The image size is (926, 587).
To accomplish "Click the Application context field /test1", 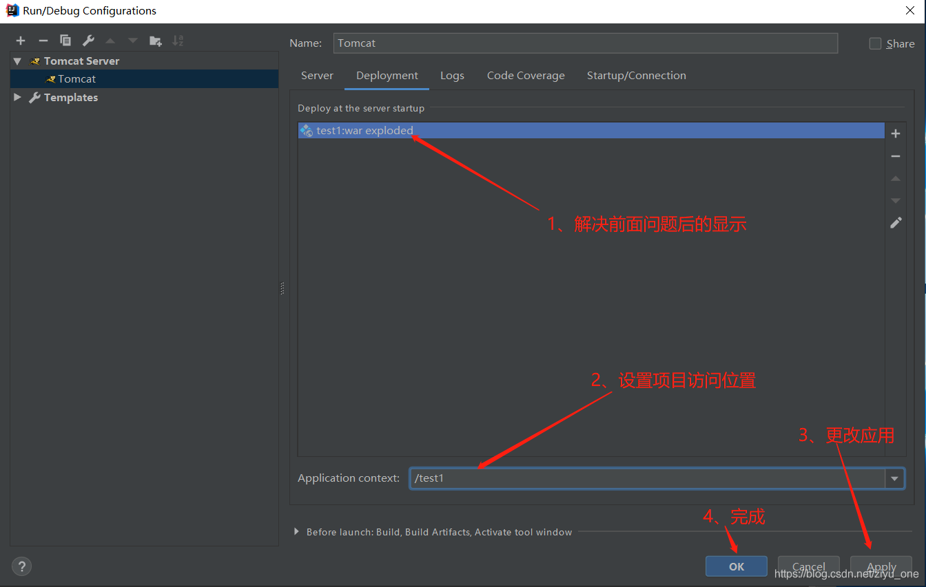I will click(x=648, y=478).
